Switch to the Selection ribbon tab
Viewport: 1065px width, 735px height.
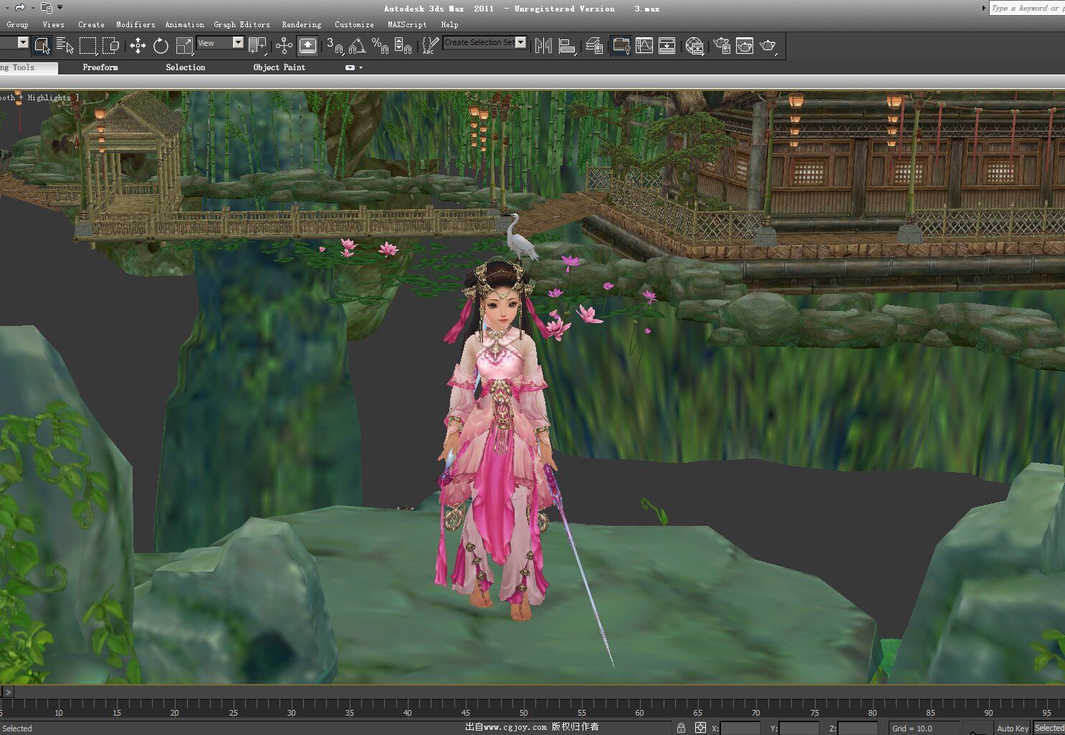point(185,67)
